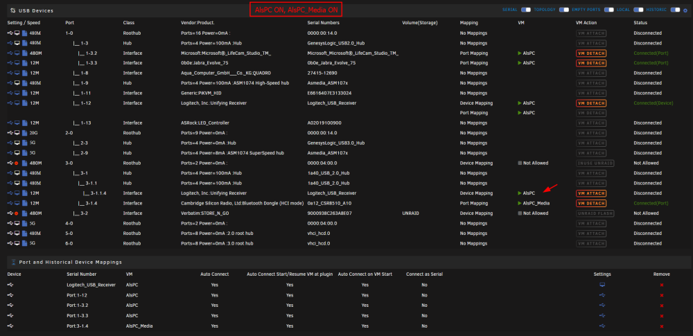
Task: Click USB icon in port 1-8 row
Action: click(10, 73)
